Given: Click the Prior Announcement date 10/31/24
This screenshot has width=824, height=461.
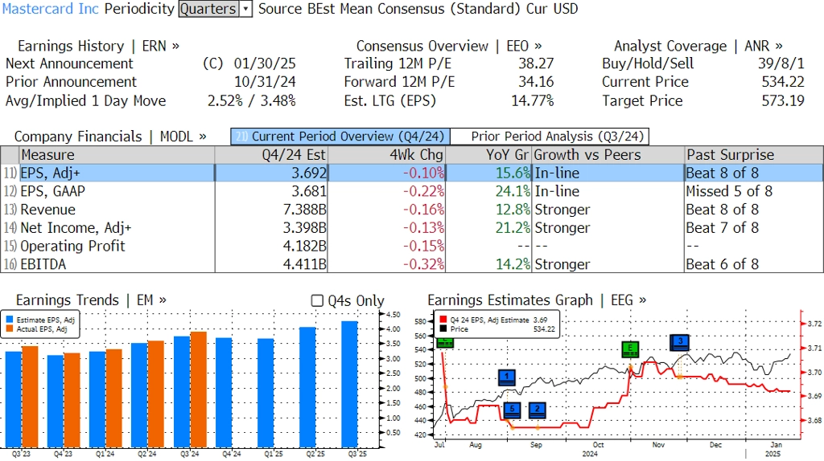Looking at the screenshot, I should 265,83.
